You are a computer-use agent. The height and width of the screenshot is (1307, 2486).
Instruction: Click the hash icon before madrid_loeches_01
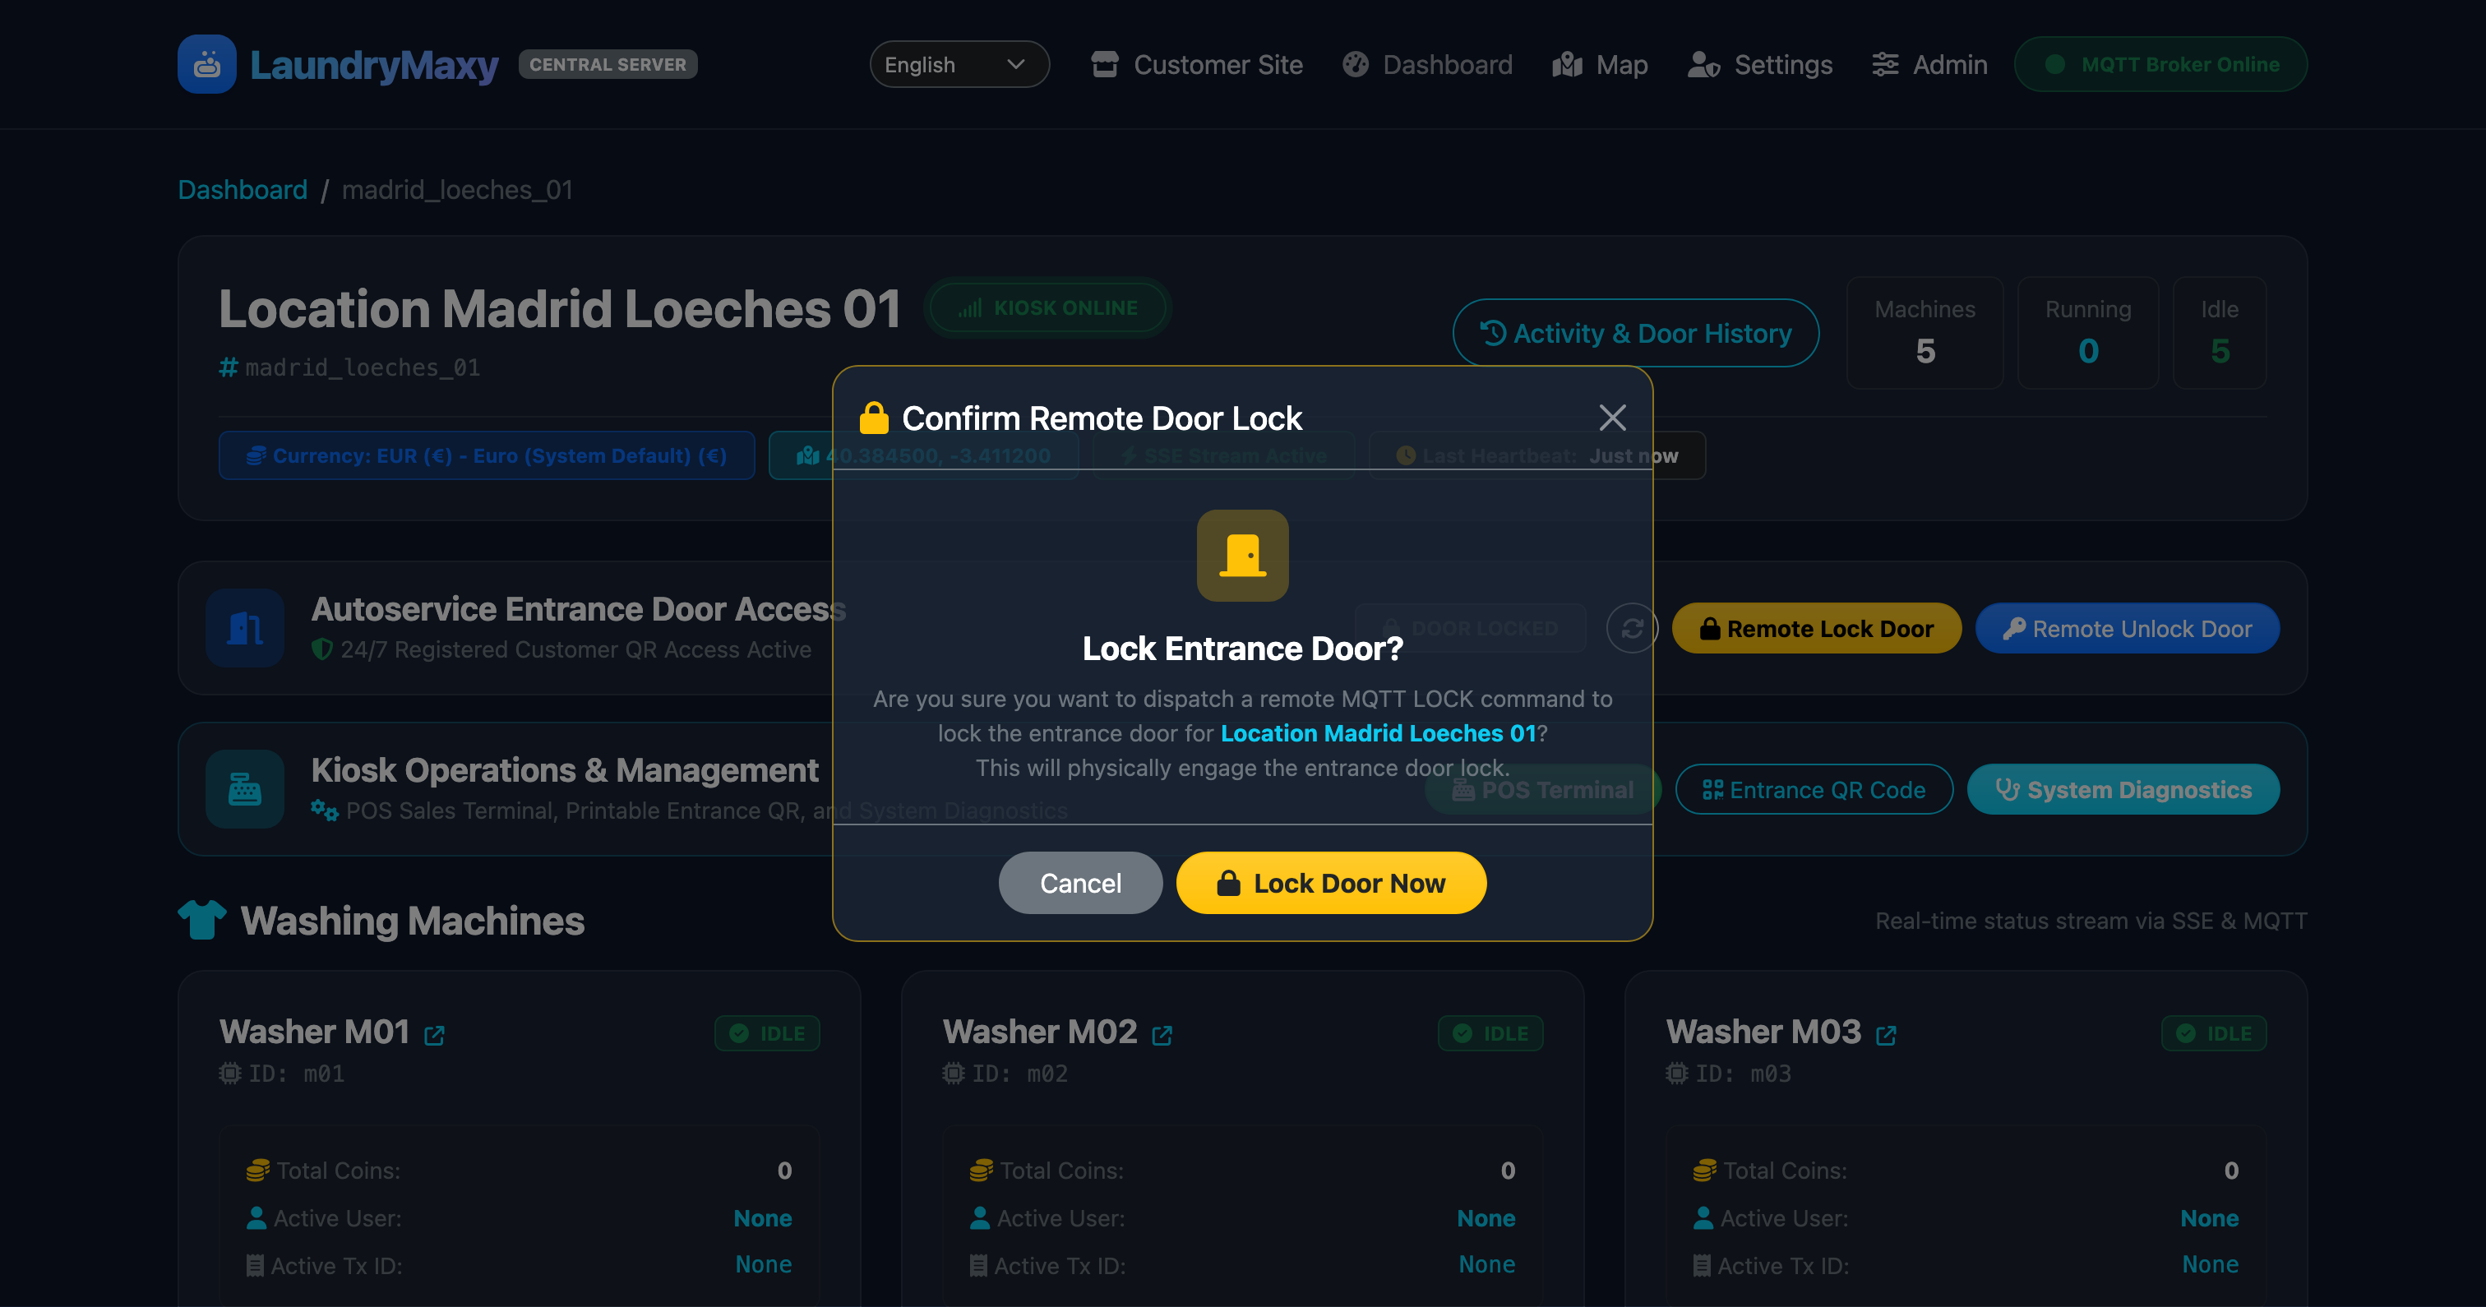pyautogui.click(x=229, y=367)
